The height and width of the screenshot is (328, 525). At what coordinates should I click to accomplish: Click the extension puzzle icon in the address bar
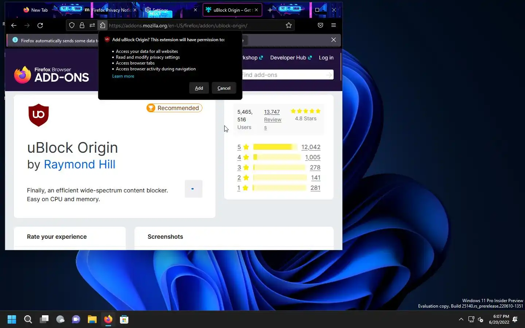click(102, 25)
